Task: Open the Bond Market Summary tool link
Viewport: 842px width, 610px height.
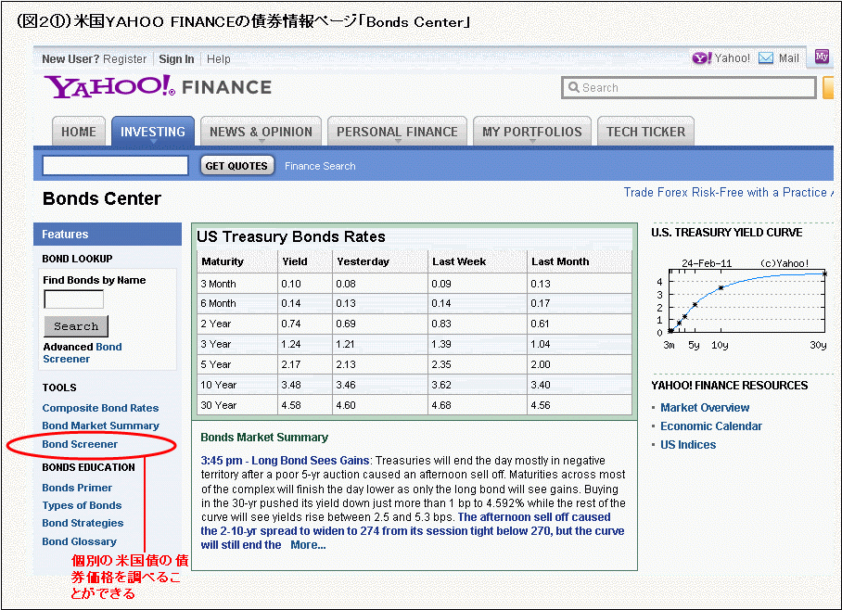Action: click(x=100, y=426)
